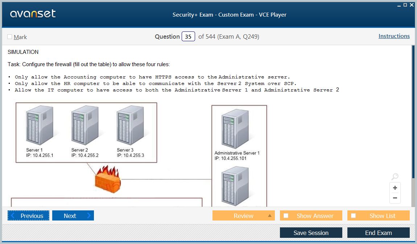
Task: Click the question number field showing 35
Action: click(188, 36)
